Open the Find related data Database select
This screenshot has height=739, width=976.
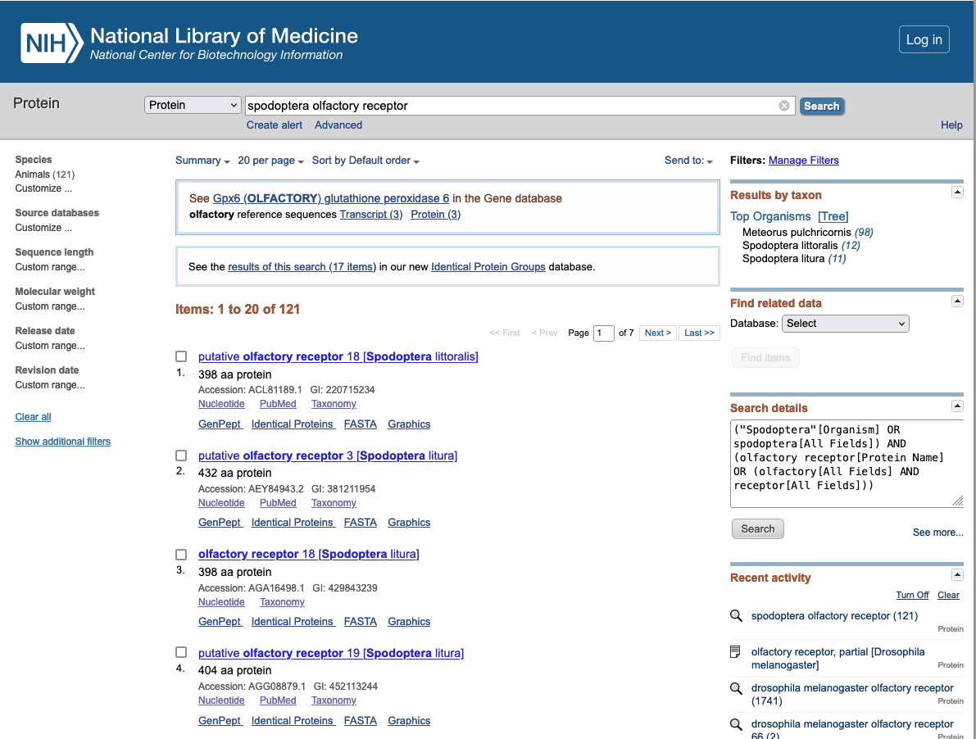click(845, 324)
